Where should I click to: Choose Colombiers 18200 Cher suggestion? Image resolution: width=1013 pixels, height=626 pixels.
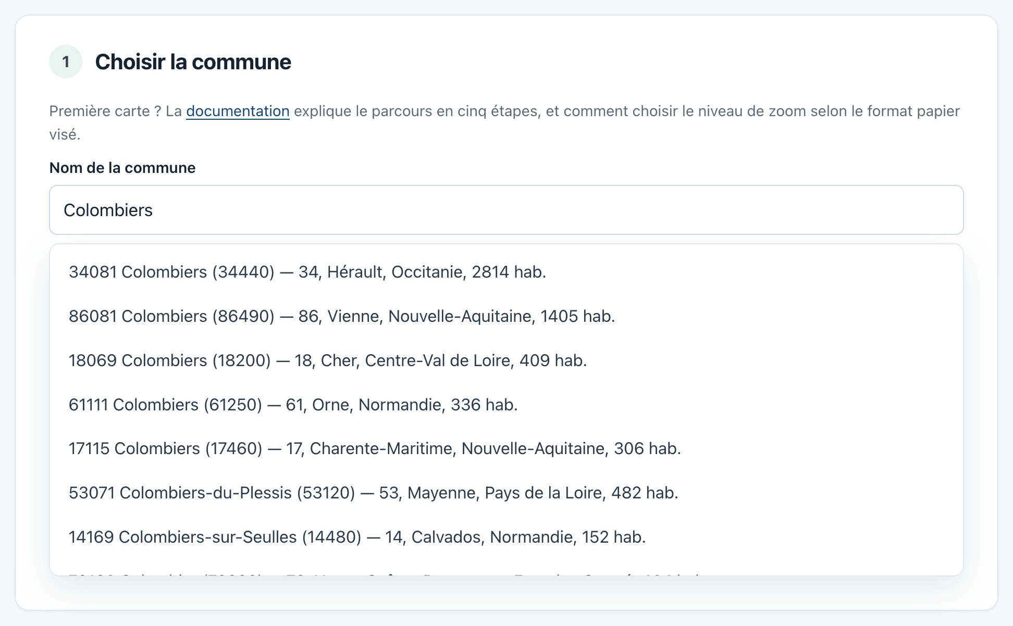click(x=506, y=360)
